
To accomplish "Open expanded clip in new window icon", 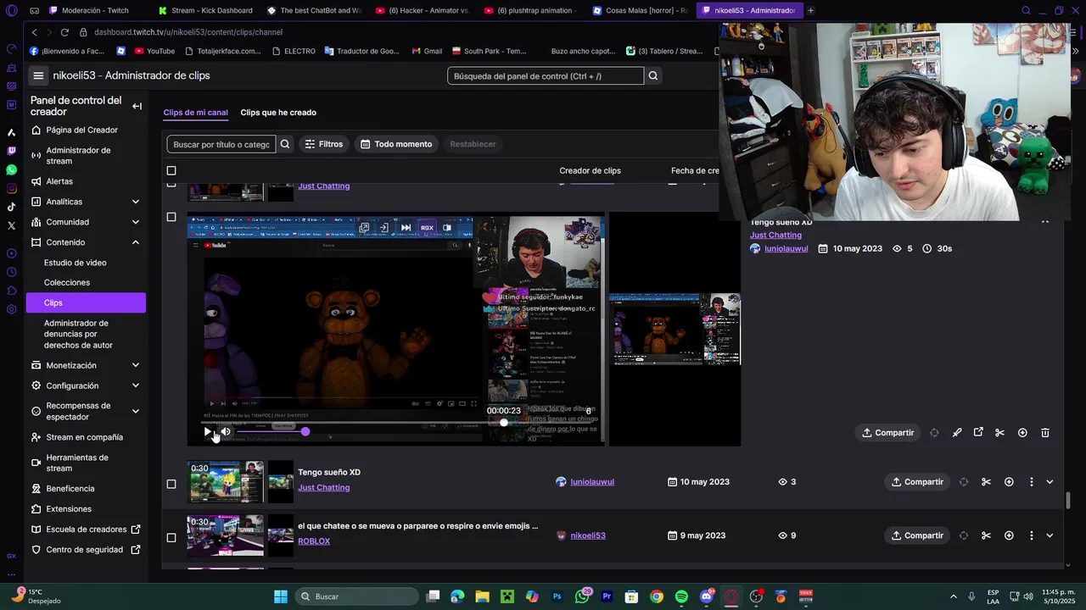I will 978,432.
